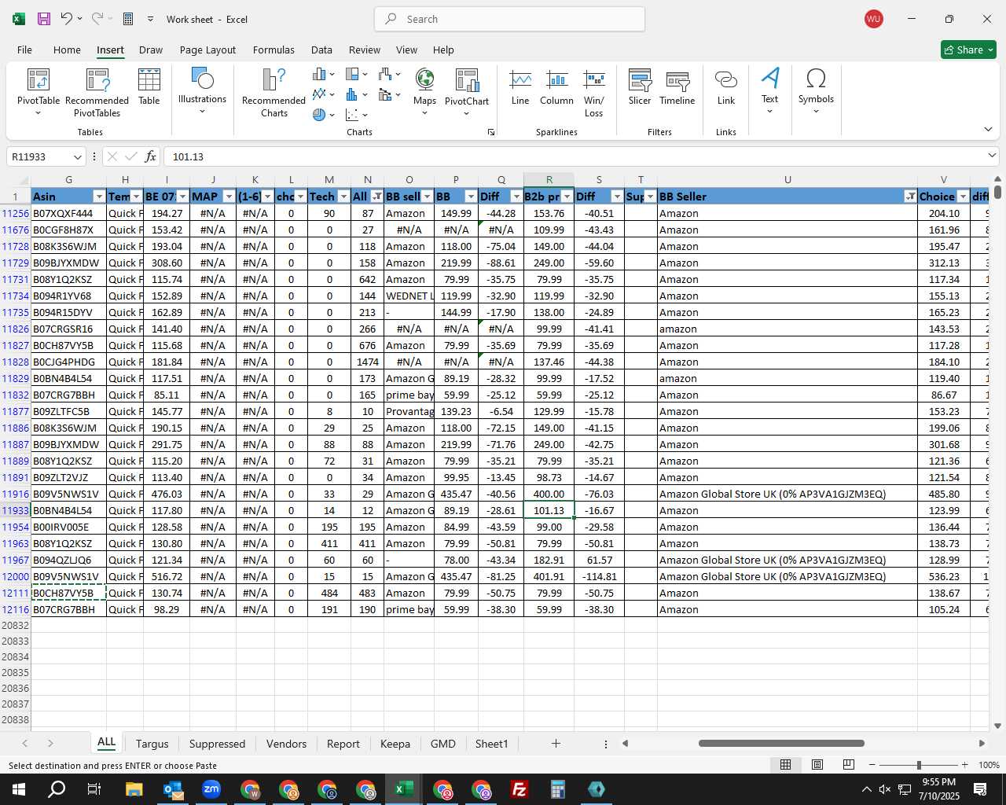
Task: Save the workbook
Action: coord(44,19)
